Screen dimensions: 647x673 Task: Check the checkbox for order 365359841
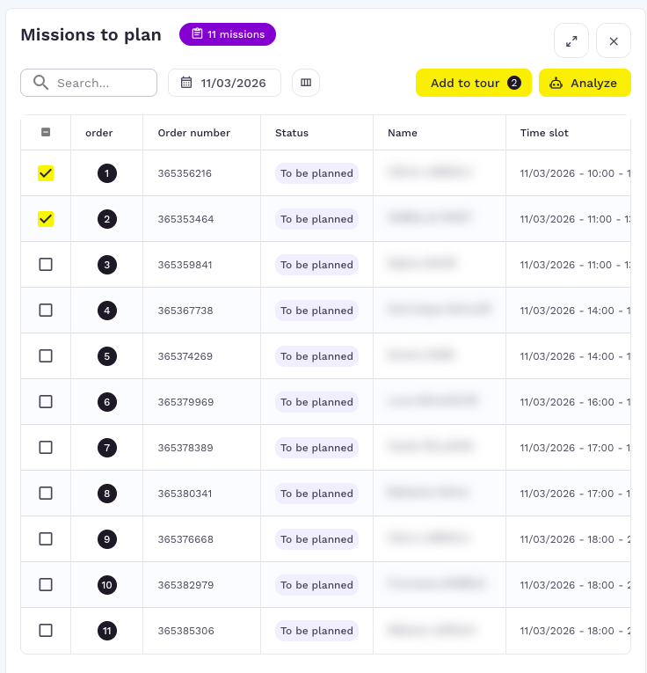[x=46, y=265]
